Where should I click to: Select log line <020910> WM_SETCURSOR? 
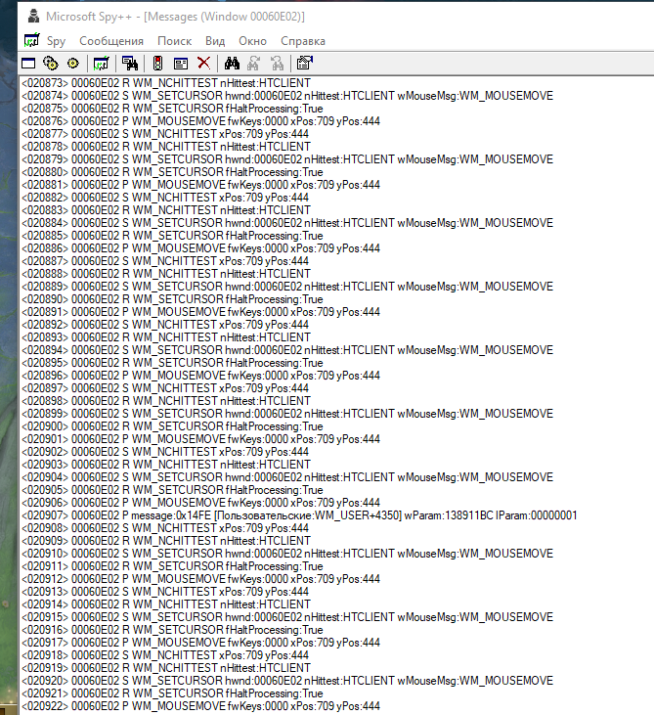(x=287, y=554)
